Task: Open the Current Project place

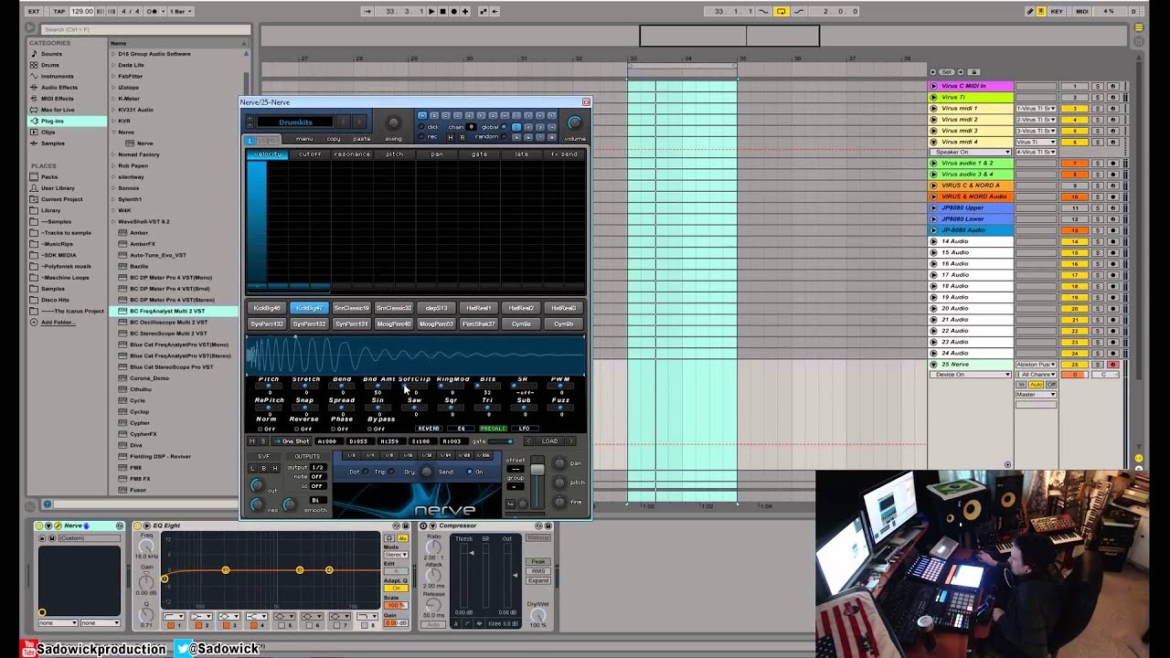Action: (61, 198)
